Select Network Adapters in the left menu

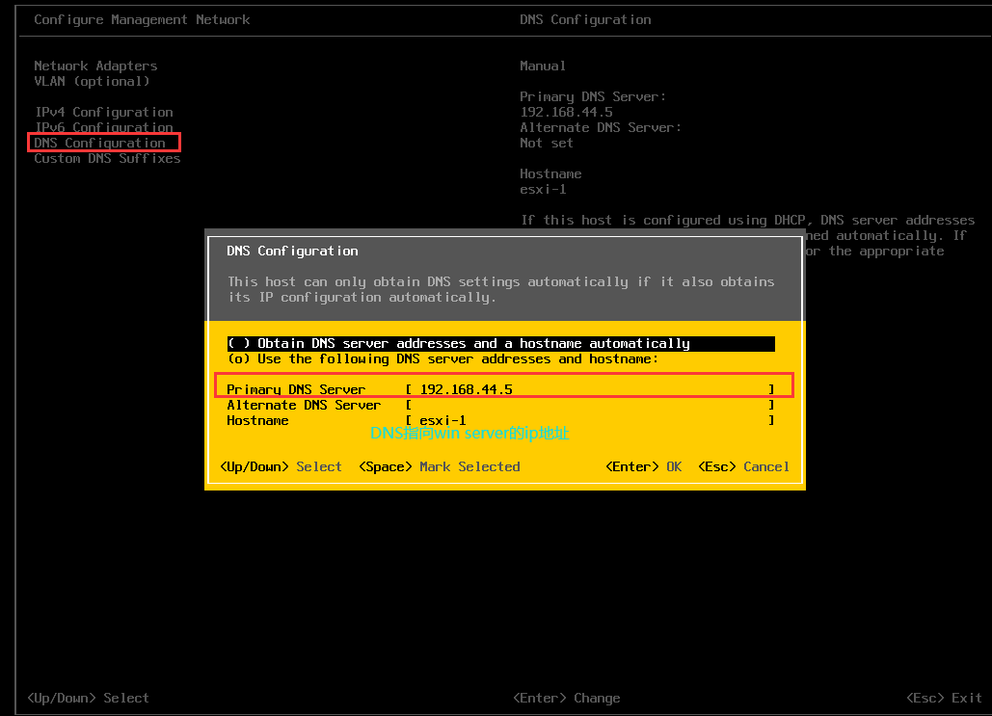(x=95, y=66)
